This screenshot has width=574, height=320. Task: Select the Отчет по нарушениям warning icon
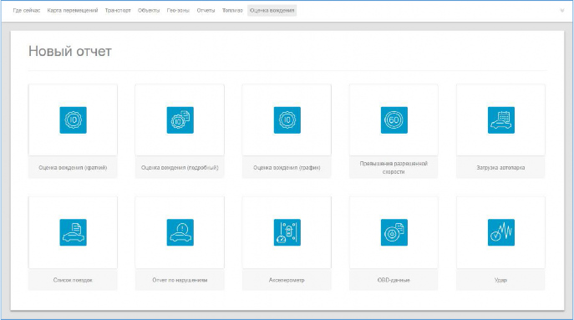180,232
